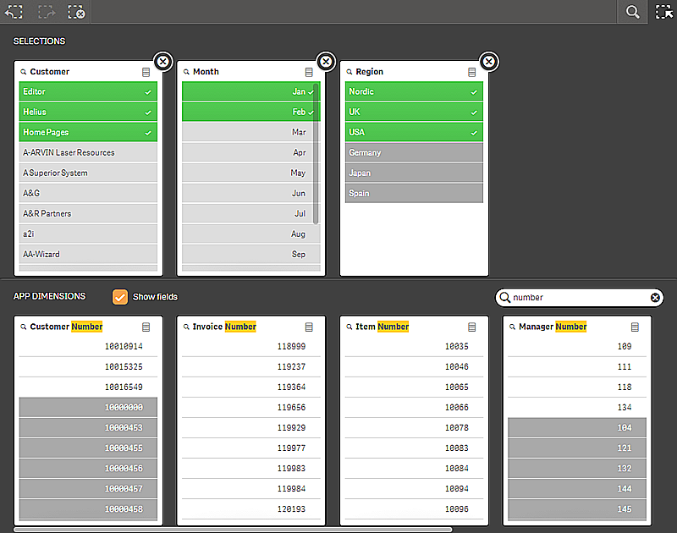This screenshot has width=677, height=533.
Task: Remove the Customer selection with X
Action: point(163,62)
